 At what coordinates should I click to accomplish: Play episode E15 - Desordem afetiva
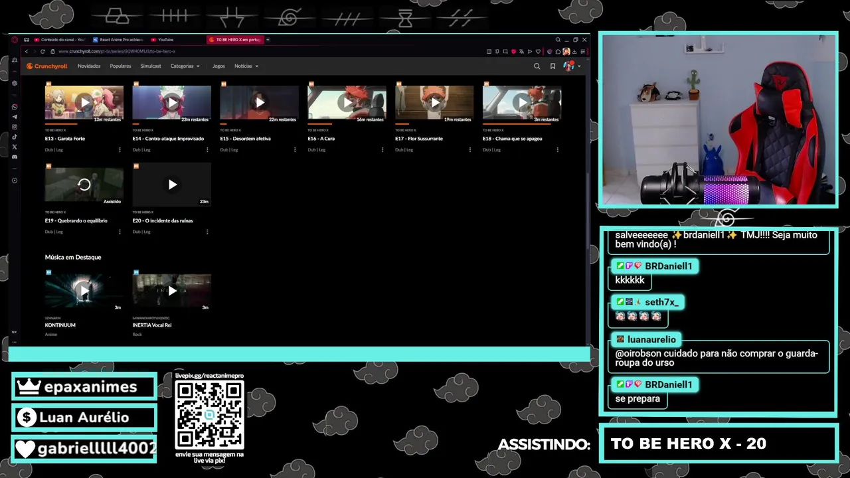[x=260, y=103]
